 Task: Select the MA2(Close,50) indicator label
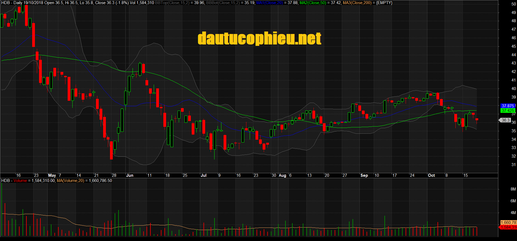(312, 3)
